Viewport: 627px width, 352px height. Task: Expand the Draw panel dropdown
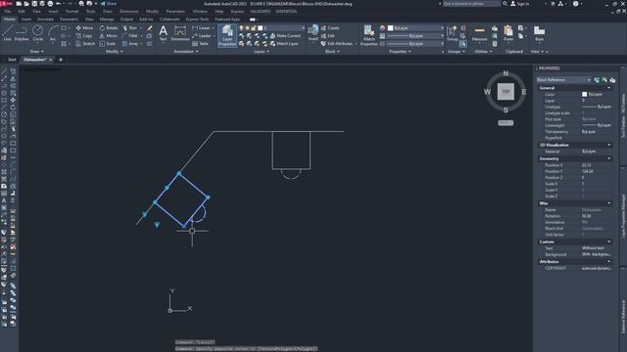click(x=36, y=52)
